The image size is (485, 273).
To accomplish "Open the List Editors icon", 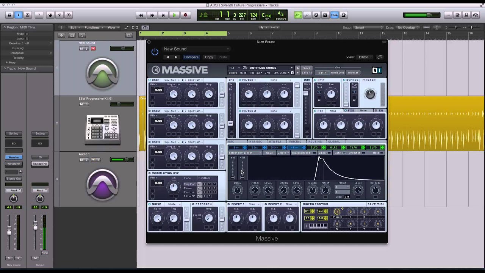I will pyautogui.click(x=448, y=15).
